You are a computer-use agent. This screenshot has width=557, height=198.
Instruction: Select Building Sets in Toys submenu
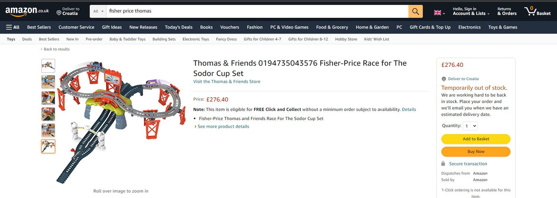(164, 39)
